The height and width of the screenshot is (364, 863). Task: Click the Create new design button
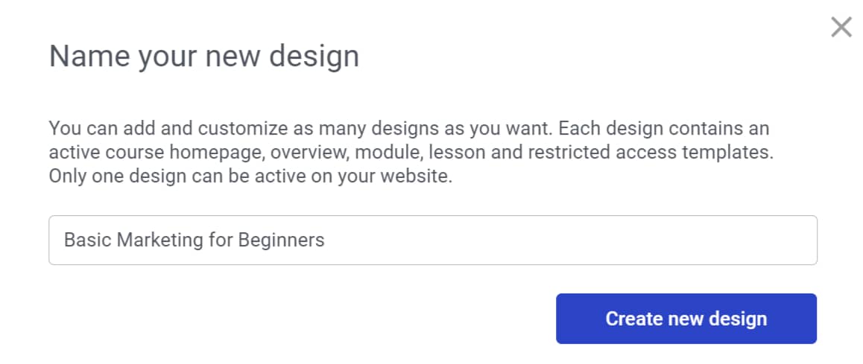coord(686,319)
